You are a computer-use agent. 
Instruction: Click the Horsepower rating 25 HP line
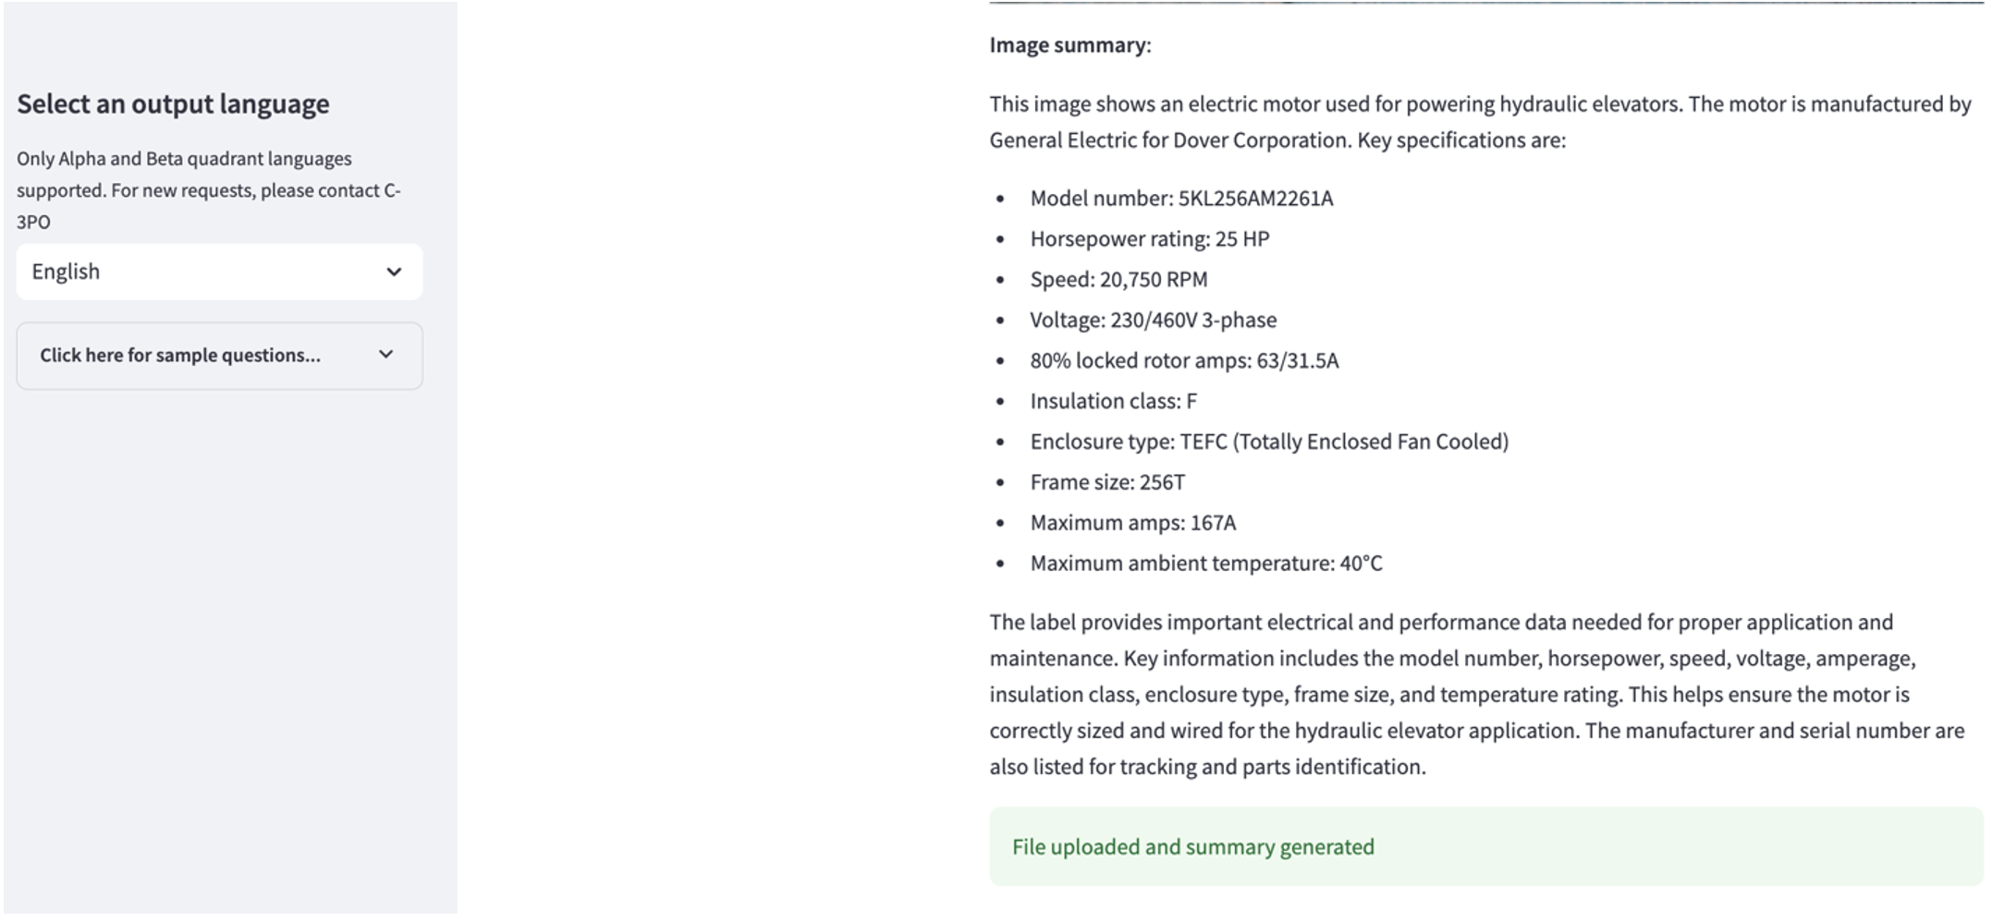pos(1149,239)
